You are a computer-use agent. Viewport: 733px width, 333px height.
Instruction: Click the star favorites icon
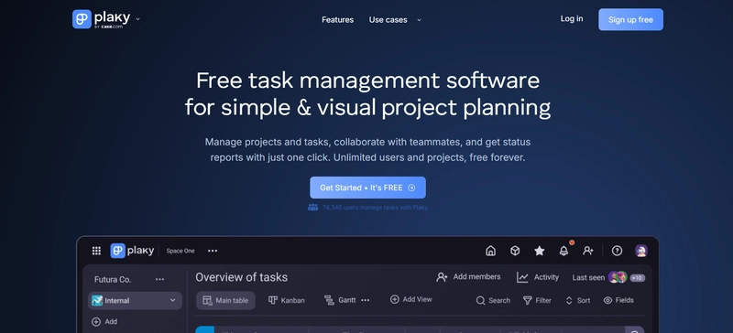(540, 251)
